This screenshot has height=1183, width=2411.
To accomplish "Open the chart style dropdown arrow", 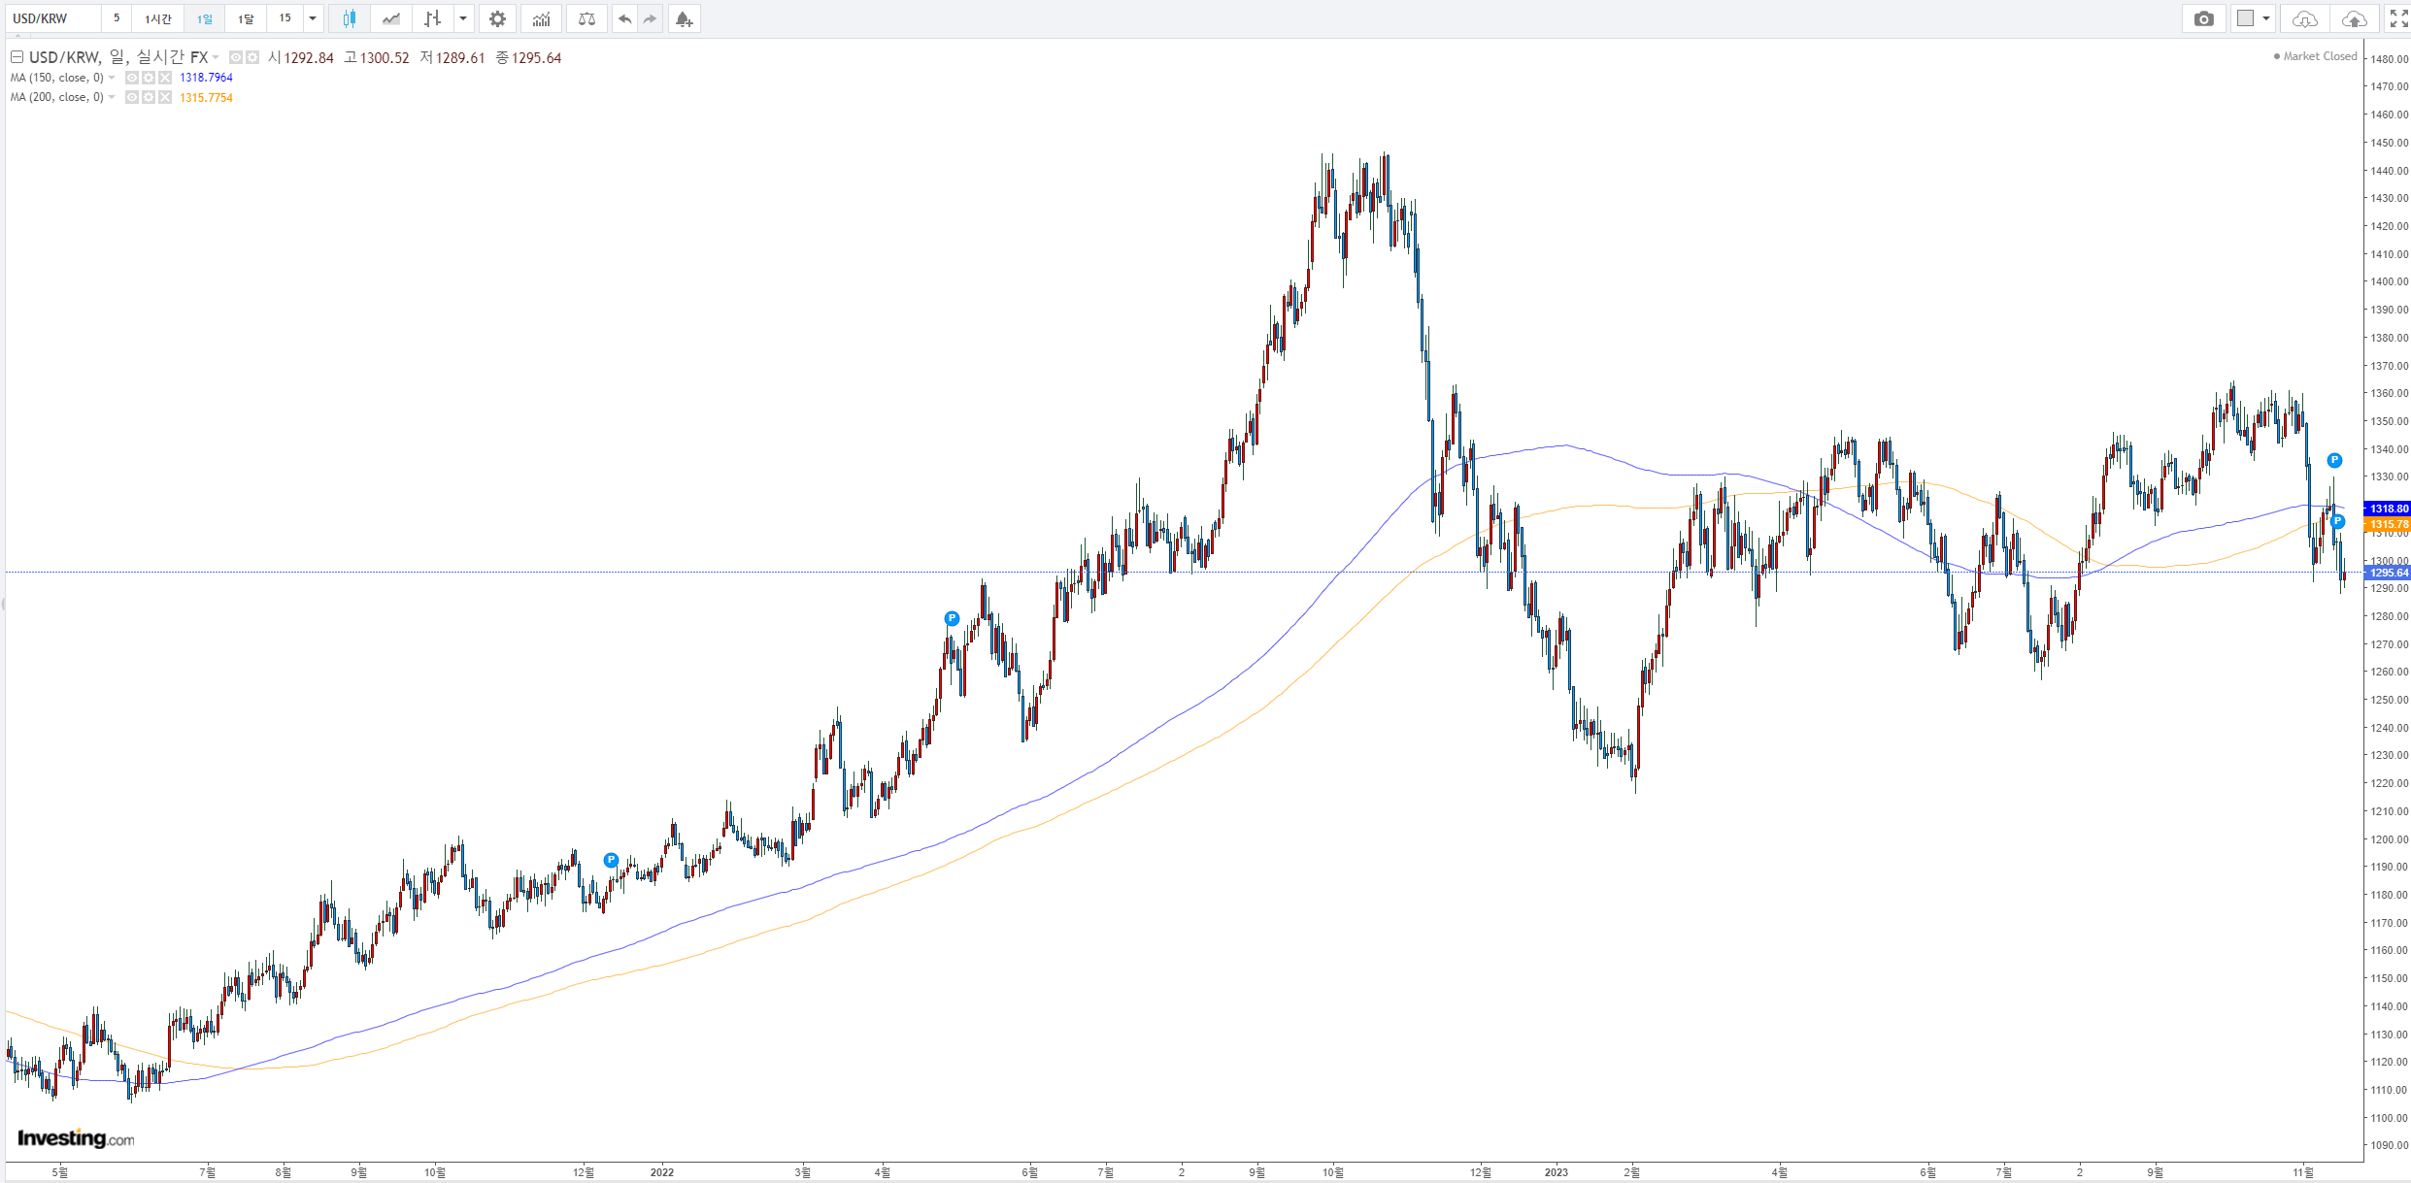I will [463, 18].
